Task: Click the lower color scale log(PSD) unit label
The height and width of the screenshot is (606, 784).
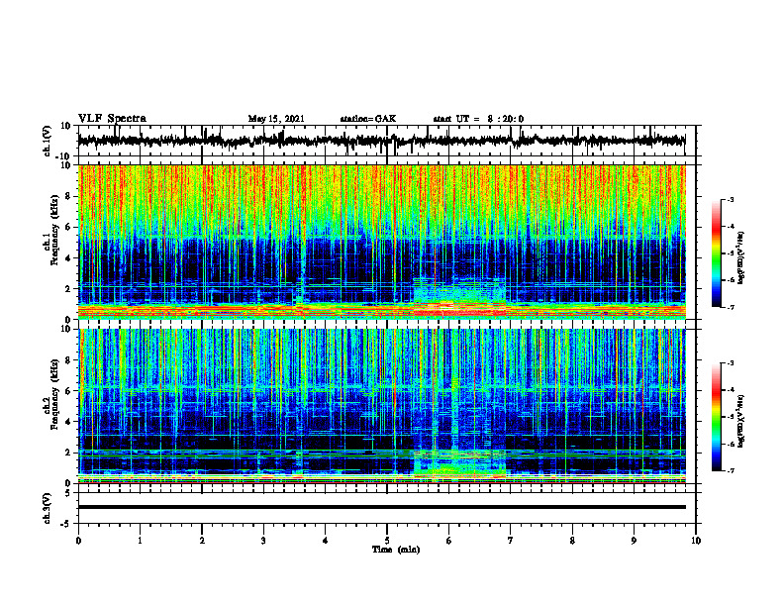Action: point(741,421)
